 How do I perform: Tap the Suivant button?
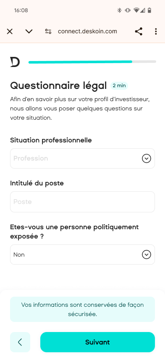point(98,342)
